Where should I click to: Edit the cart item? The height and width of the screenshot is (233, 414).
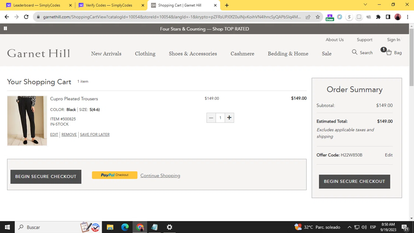[54, 135]
